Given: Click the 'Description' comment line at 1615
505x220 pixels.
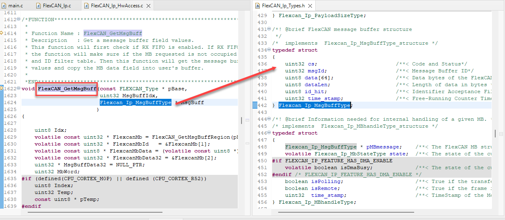Looking at the screenshot, I should tap(110, 40).
